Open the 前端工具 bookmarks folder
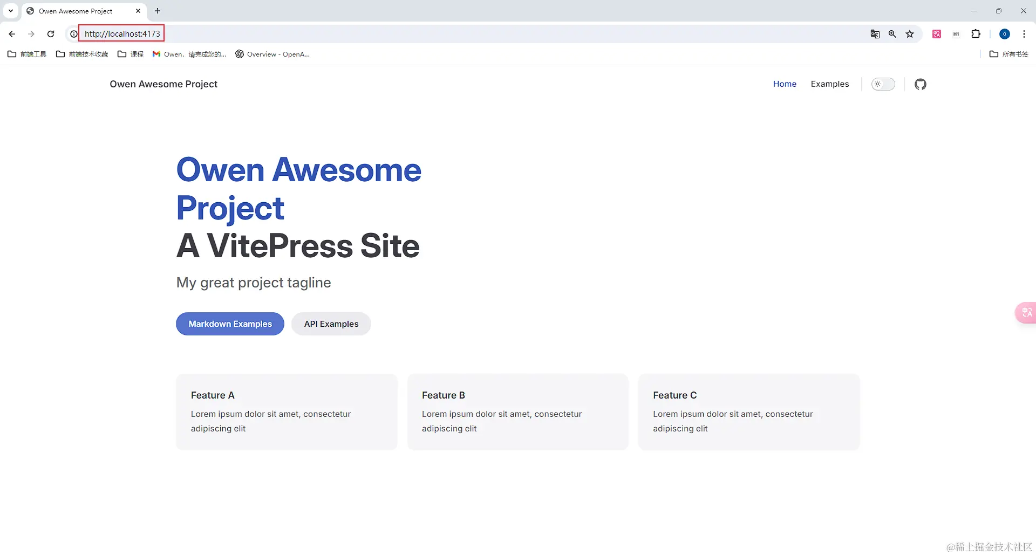Viewport: 1036px width, 556px height. (27, 54)
